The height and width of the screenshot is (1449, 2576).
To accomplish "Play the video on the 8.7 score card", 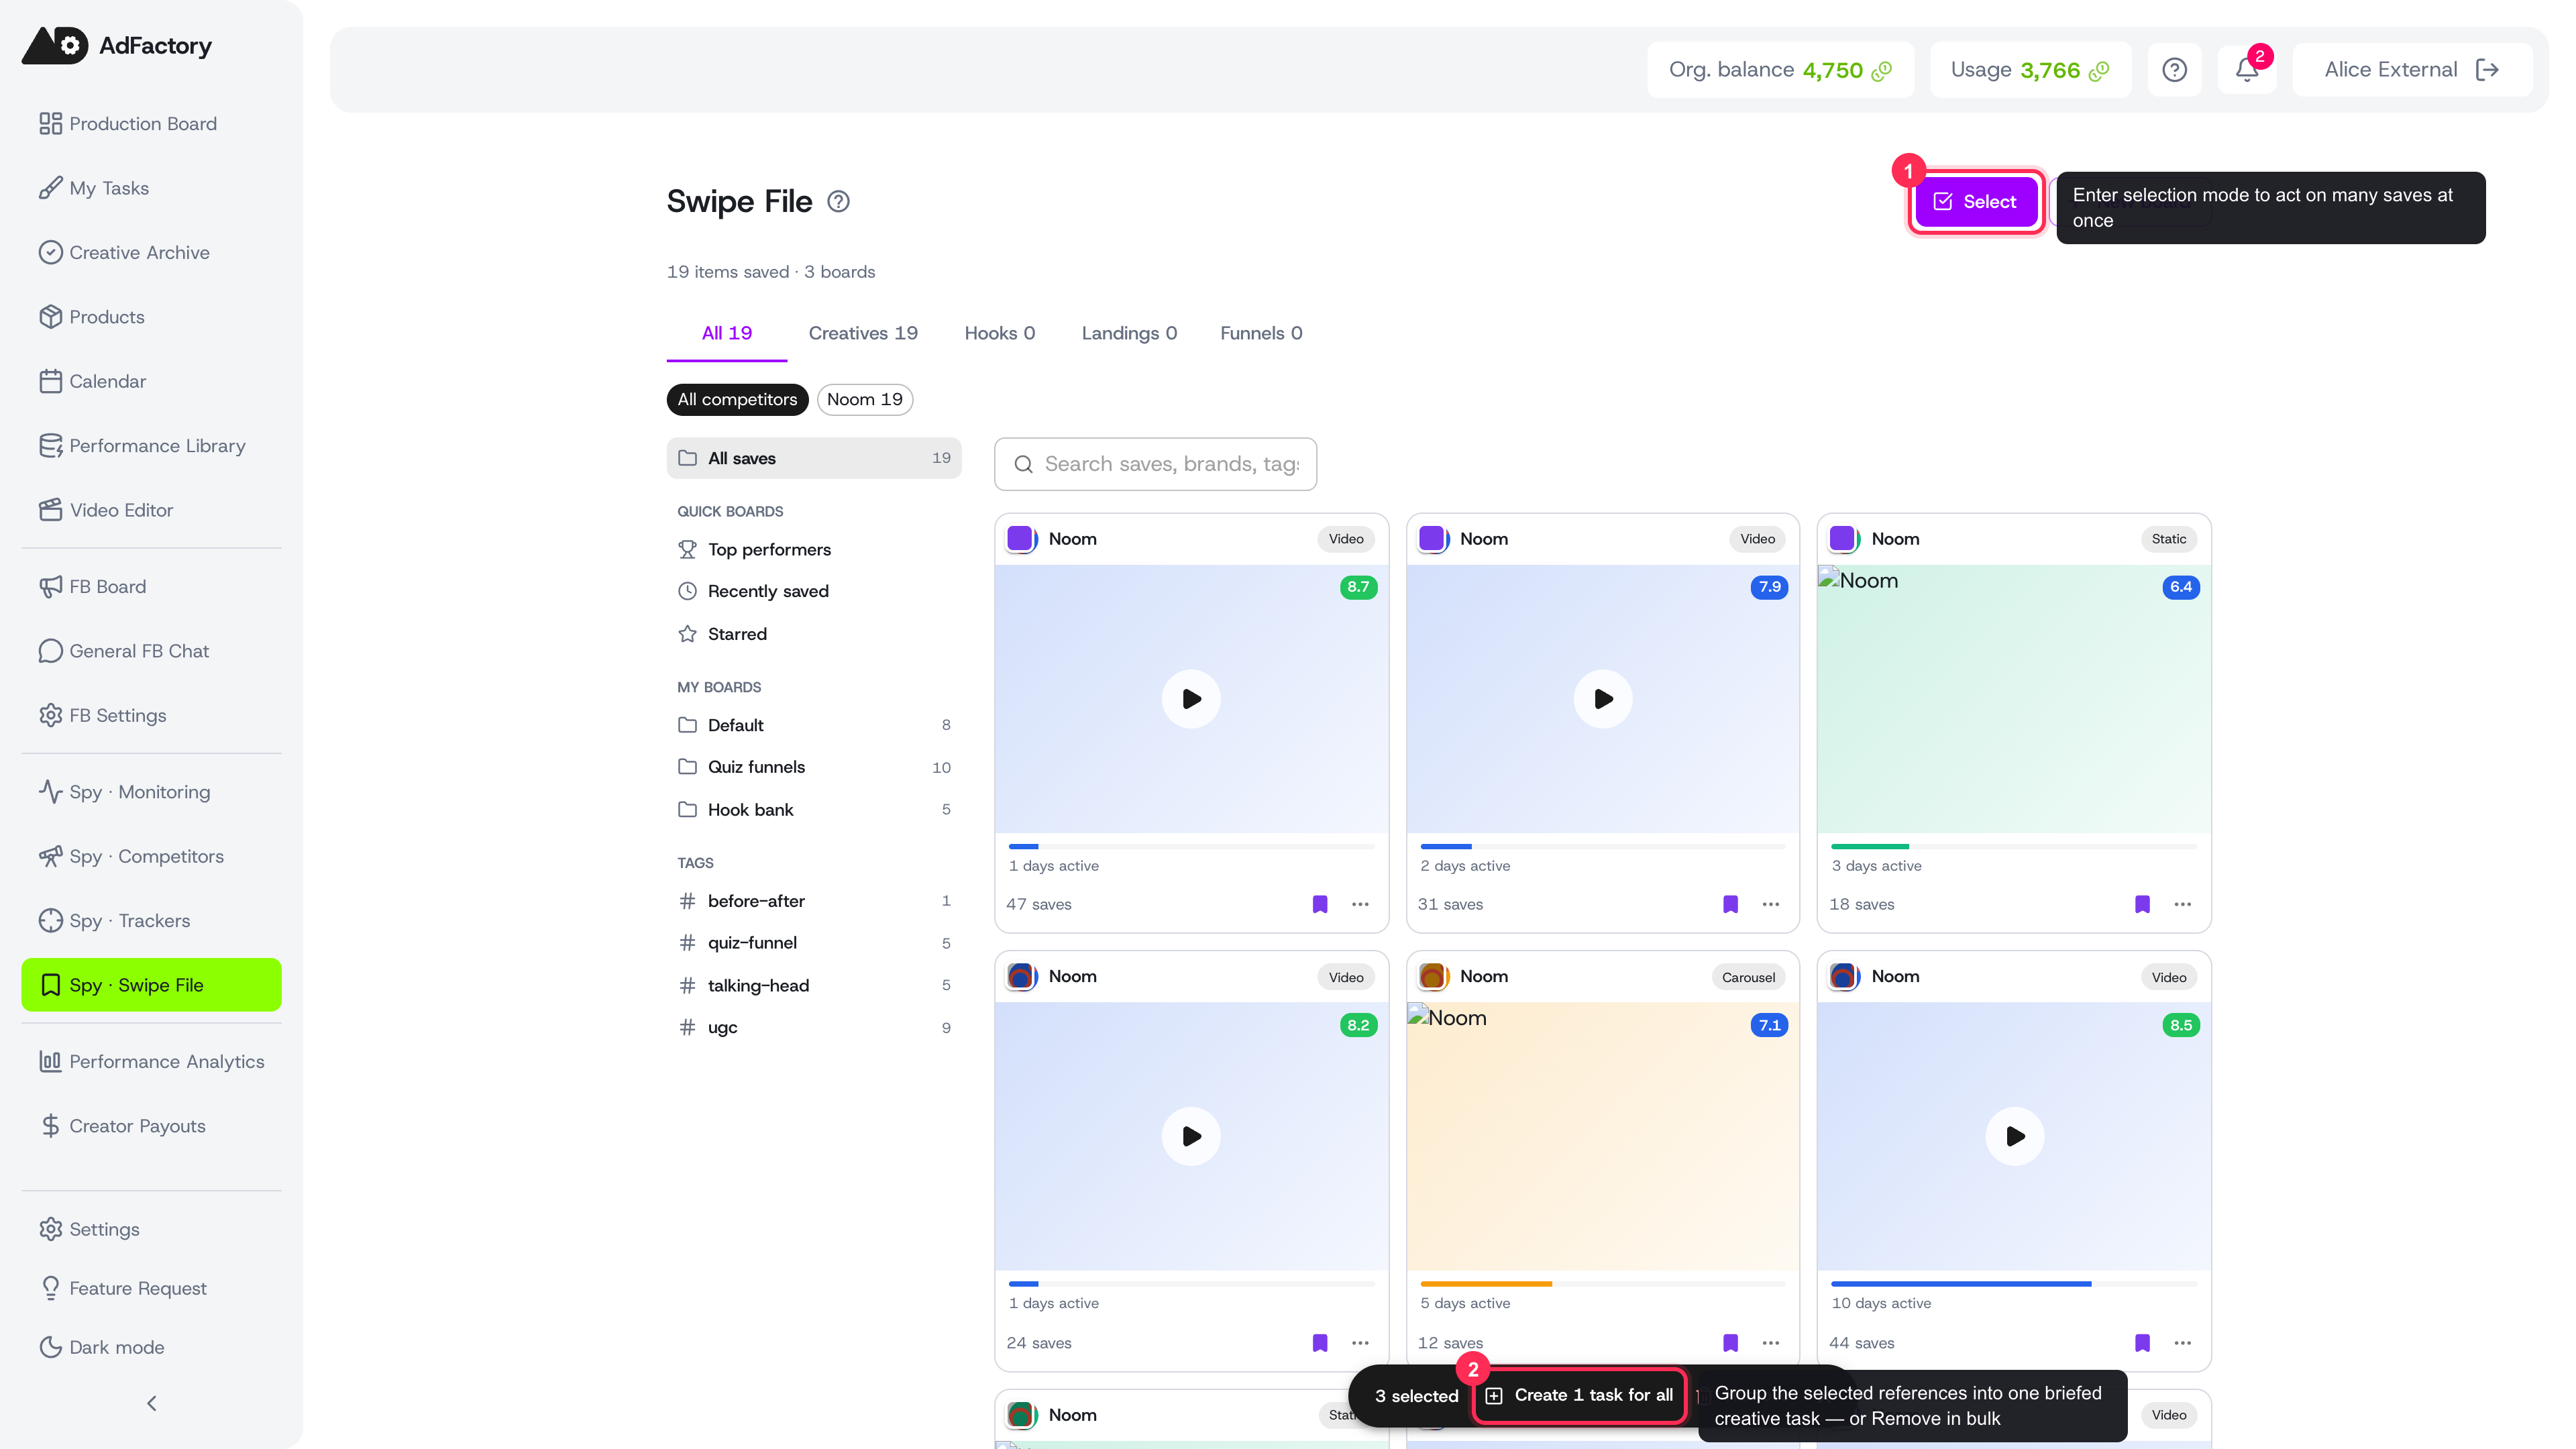I will pyautogui.click(x=1191, y=699).
